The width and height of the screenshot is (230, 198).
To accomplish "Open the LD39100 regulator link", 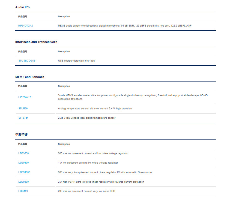I will pos(23,163).
